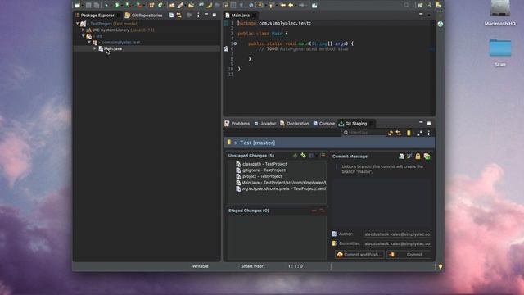Click the layout icon in Git Staging toolbar
524x295 pixels.
[x=420, y=133]
